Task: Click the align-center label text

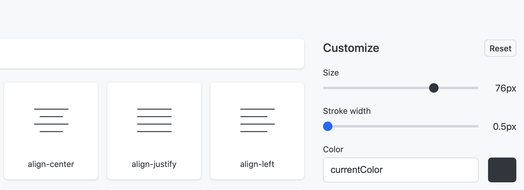Action: pos(51,164)
